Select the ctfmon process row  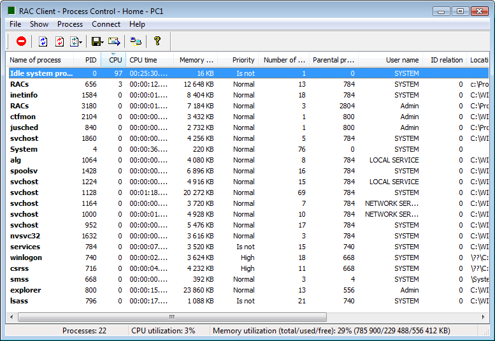coord(248,117)
